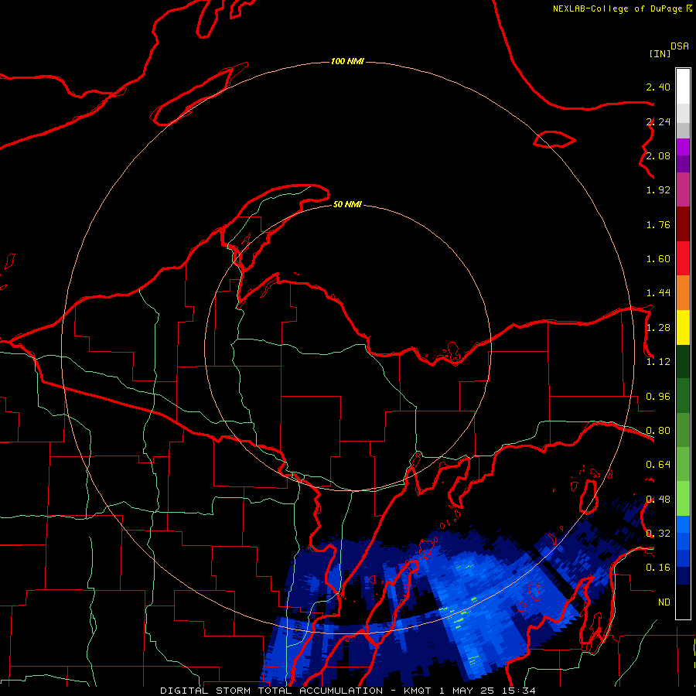Click the 100 NMI range ring label

tap(347, 61)
